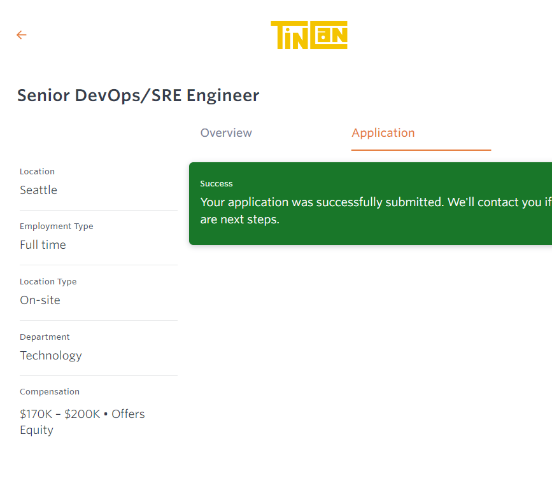
Task: Click the Compensation label
Action: (x=50, y=392)
